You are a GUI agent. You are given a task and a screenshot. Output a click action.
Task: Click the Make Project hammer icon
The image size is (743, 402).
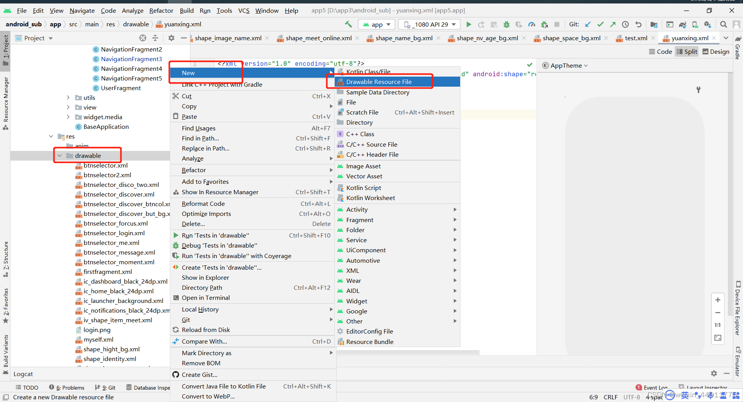coord(349,24)
